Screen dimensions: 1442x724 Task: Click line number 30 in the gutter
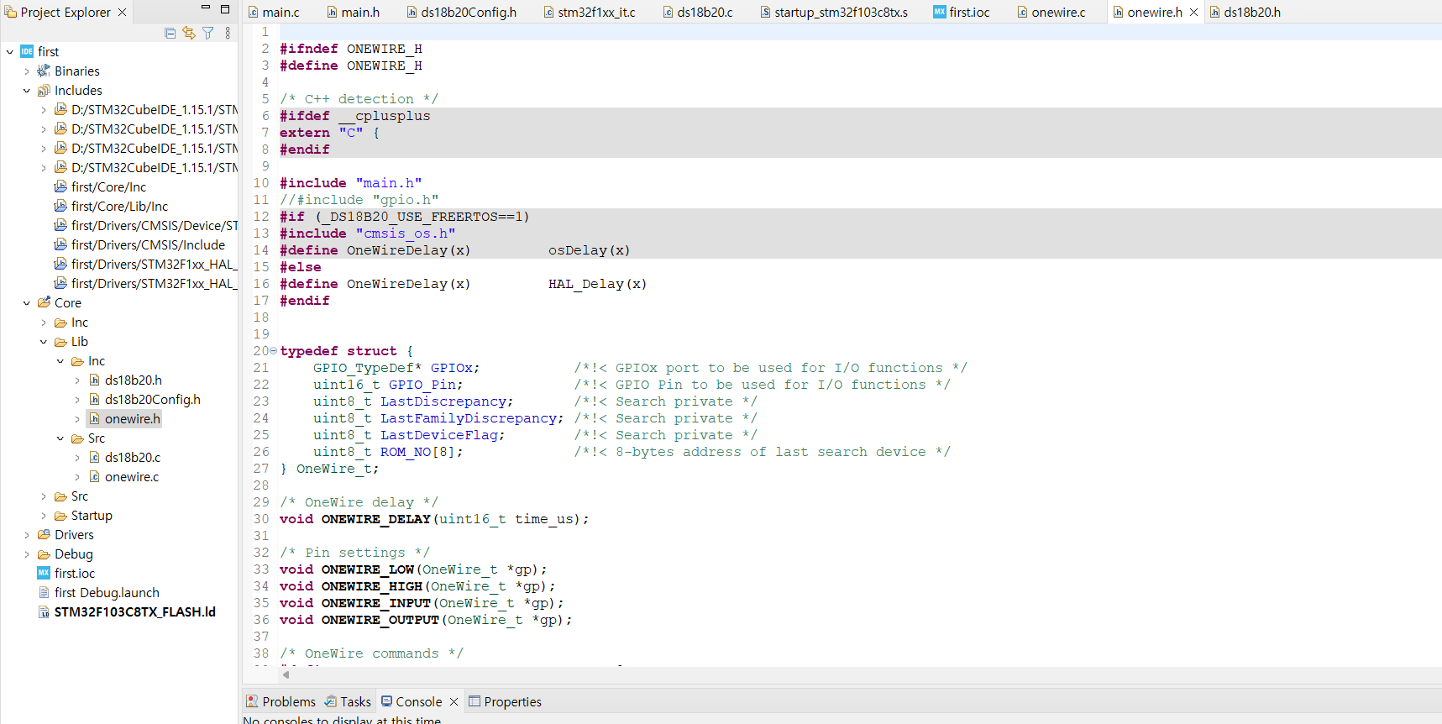261,519
